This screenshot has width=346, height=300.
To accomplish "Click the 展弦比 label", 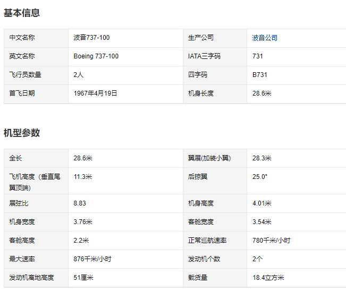I will coord(19,203).
